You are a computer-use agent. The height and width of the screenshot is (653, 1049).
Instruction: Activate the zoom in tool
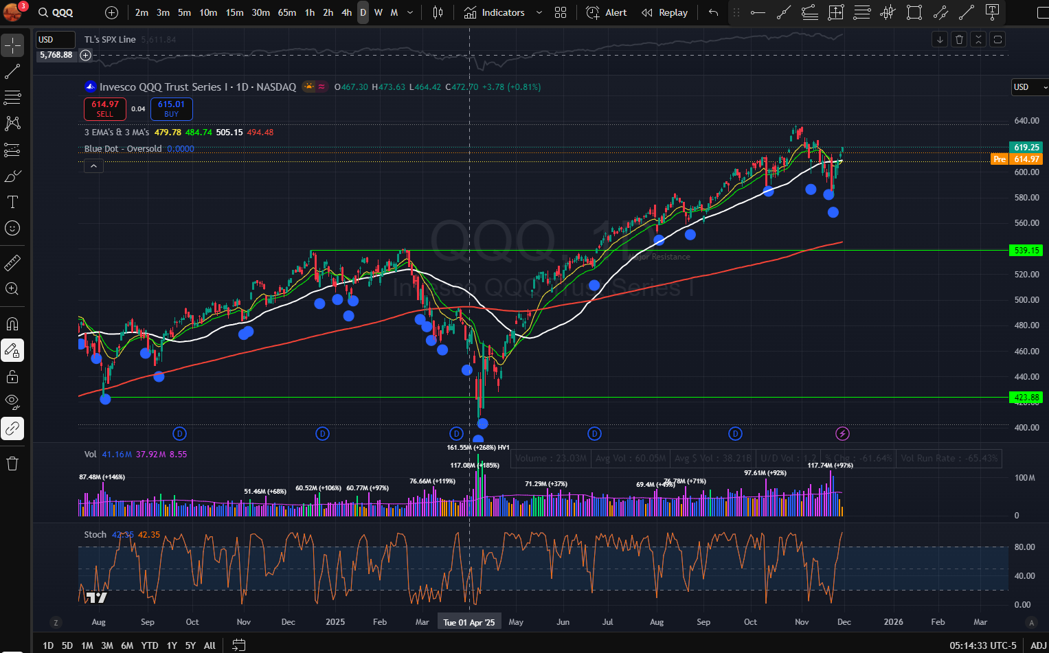click(12, 289)
